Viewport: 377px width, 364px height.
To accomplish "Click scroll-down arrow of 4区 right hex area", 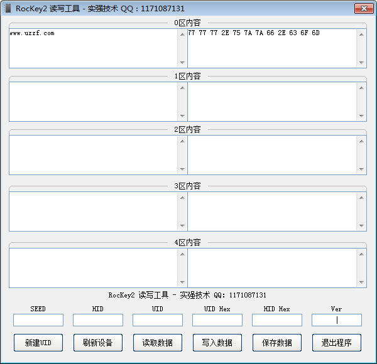I will click(x=361, y=282).
